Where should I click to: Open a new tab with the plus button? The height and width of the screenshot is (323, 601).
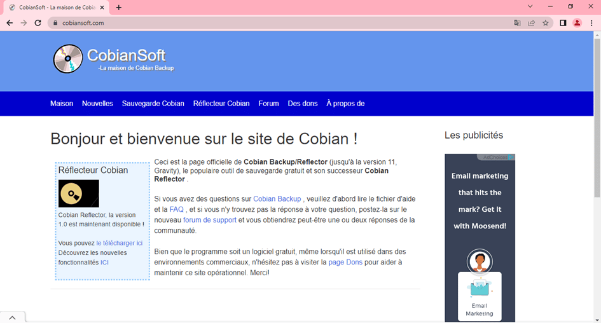click(119, 8)
